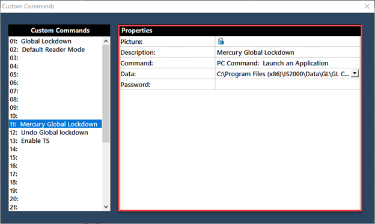Click the Description: property label

point(138,52)
